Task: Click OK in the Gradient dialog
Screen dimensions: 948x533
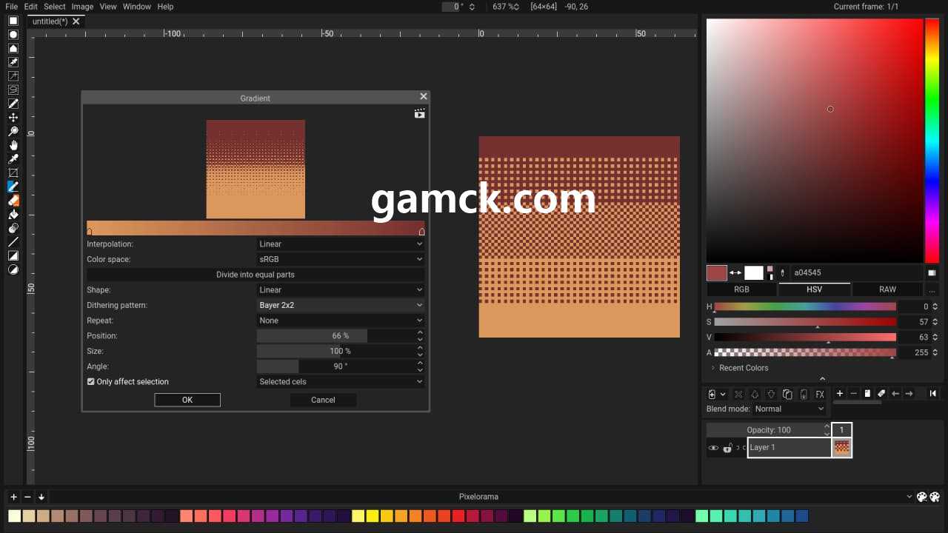Action: [x=187, y=400]
